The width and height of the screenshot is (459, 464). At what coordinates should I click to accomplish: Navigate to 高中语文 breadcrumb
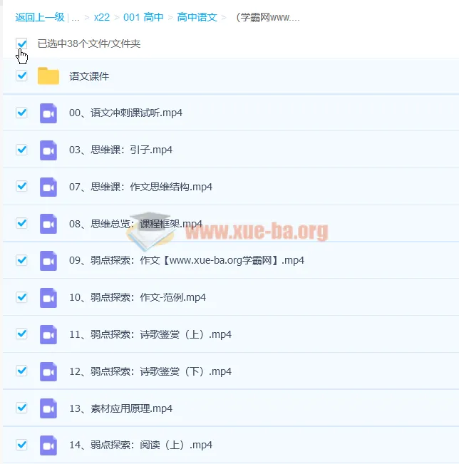197,17
